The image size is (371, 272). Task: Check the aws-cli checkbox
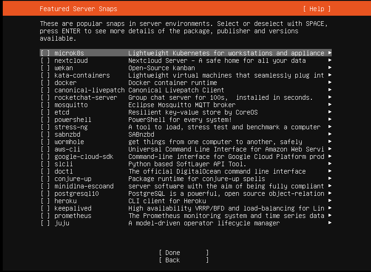(45, 149)
